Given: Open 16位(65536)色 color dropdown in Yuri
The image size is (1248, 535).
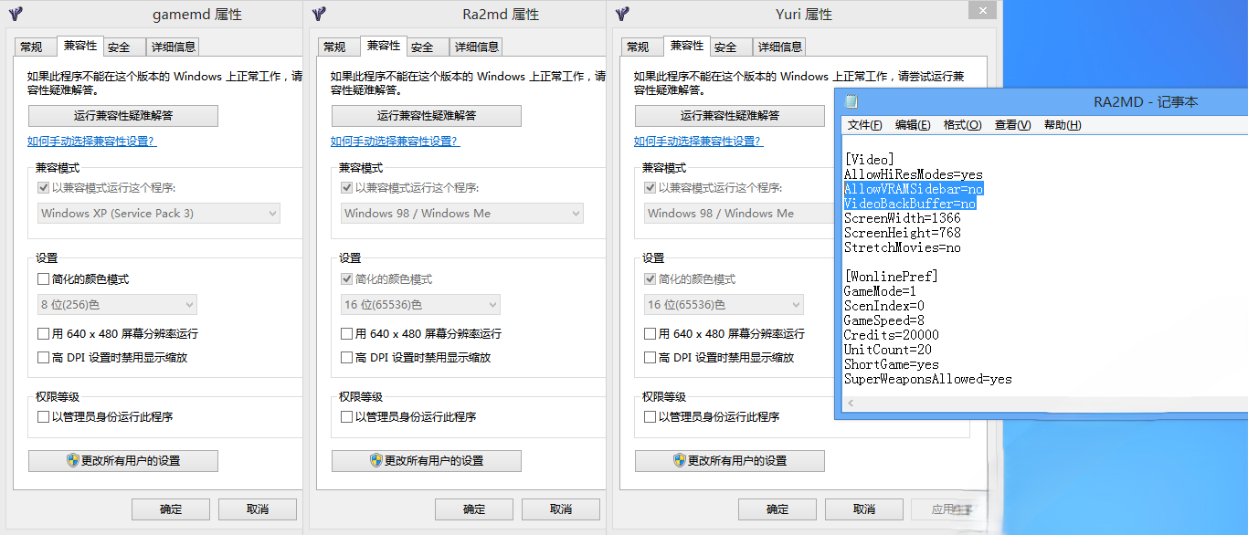Looking at the screenshot, I should (724, 305).
